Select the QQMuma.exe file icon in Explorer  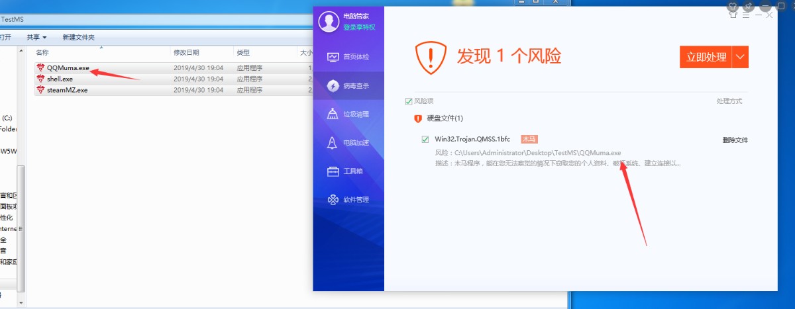click(40, 68)
